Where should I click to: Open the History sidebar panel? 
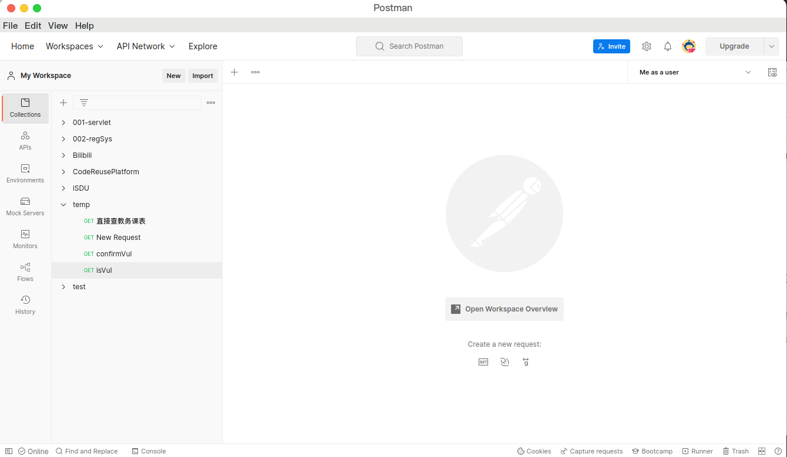(x=25, y=305)
